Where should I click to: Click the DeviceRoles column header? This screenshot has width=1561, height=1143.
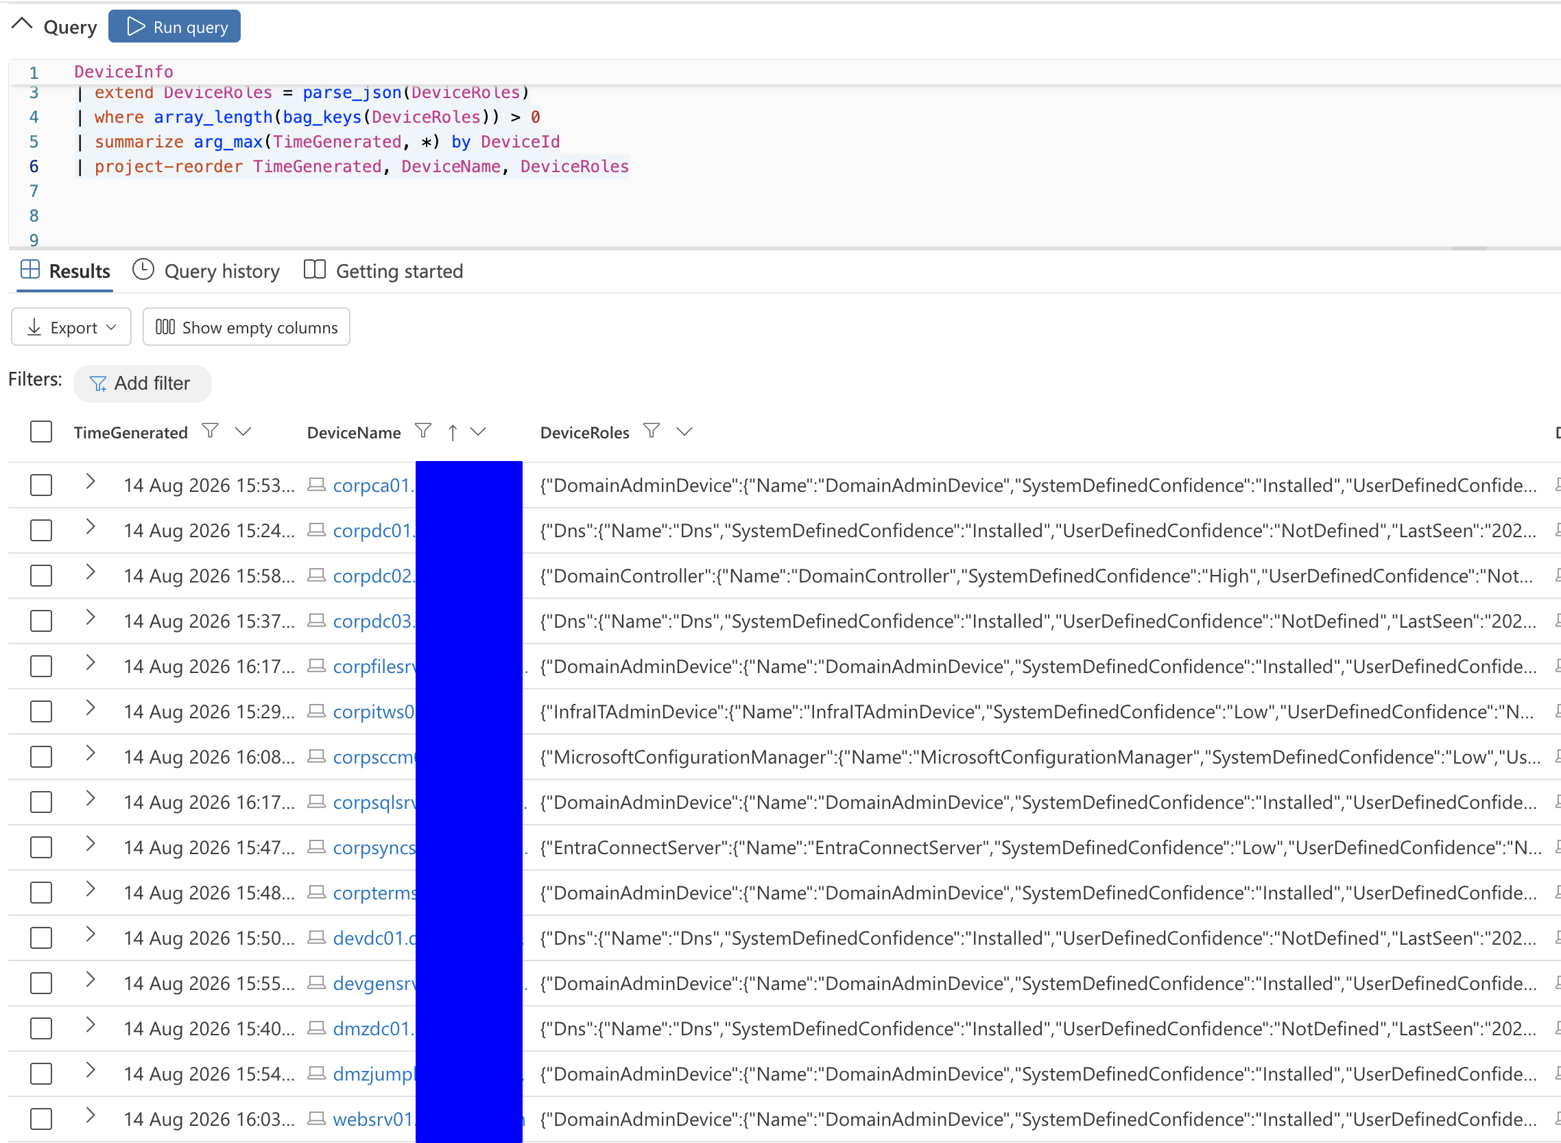pyautogui.click(x=584, y=432)
